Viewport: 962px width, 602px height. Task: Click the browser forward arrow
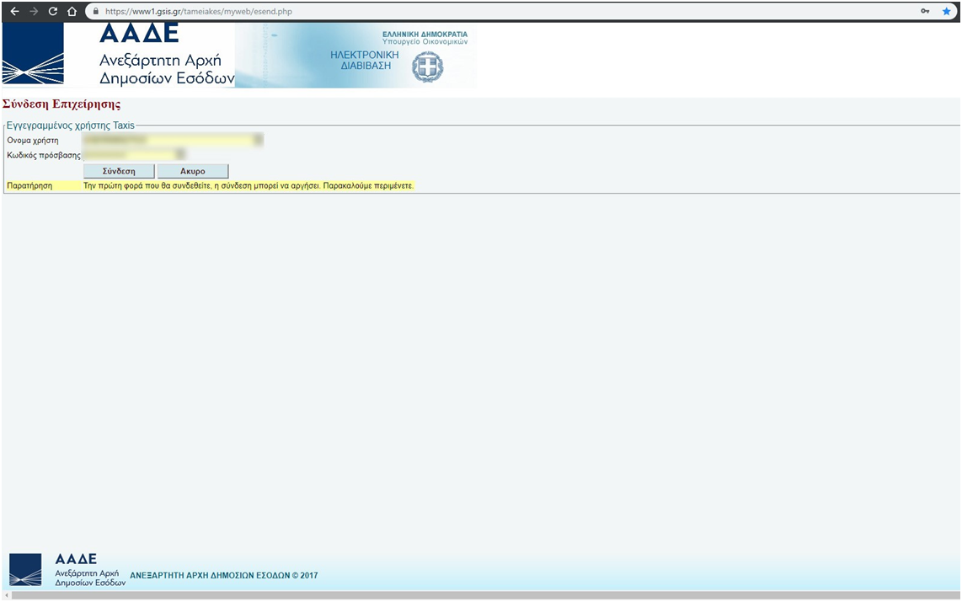tap(34, 12)
